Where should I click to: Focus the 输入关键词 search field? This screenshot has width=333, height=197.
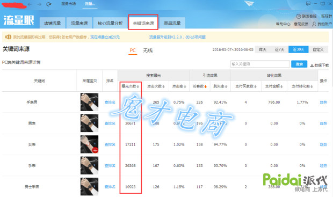(x=260, y=64)
